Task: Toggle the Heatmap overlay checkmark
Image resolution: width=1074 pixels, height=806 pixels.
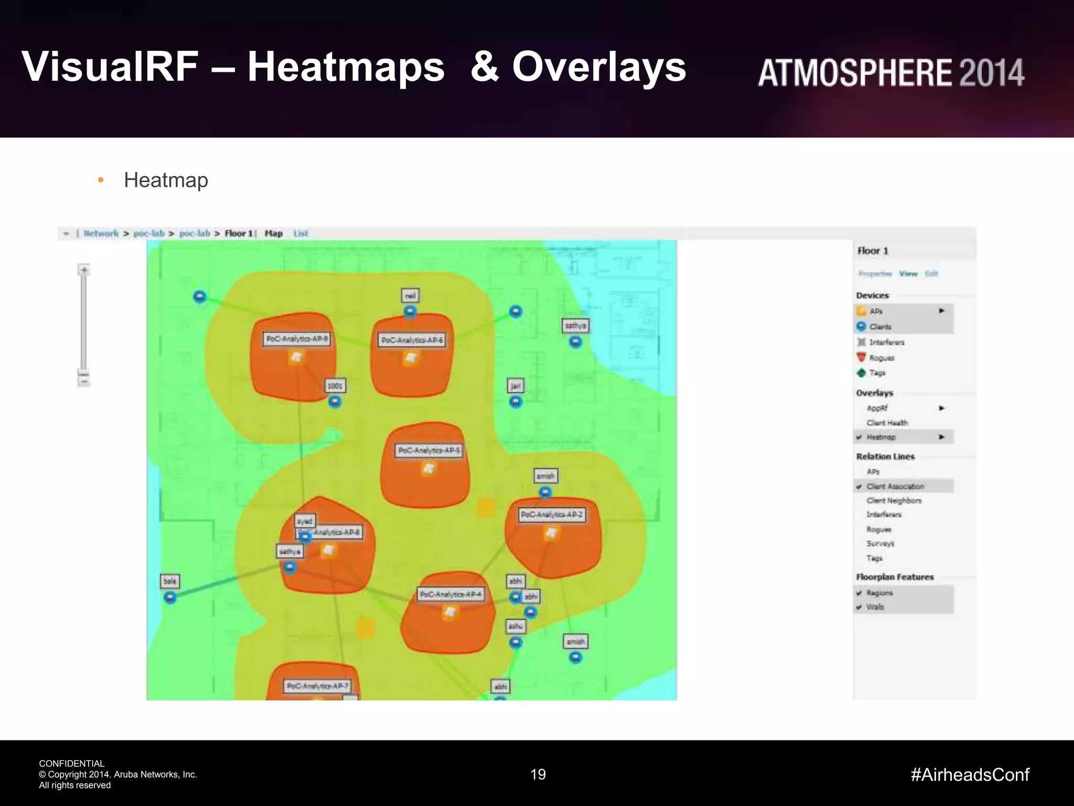Action: coord(859,437)
